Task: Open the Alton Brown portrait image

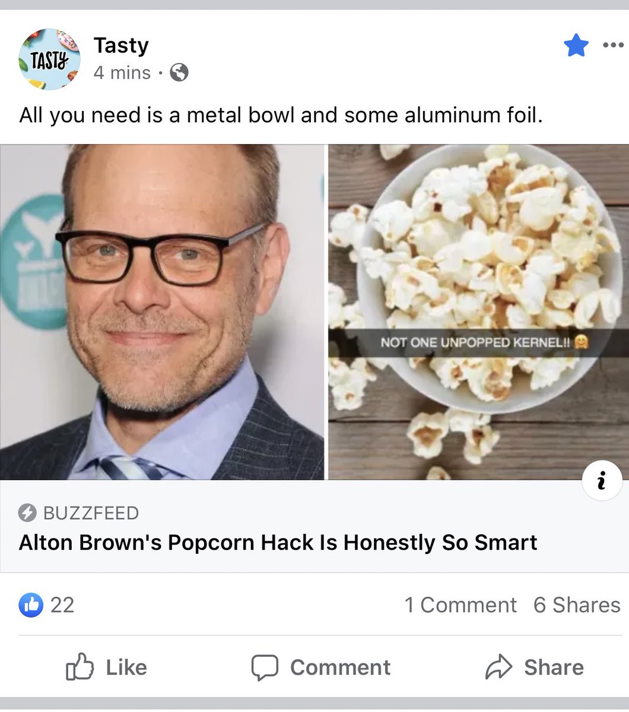Action: pos(162,312)
